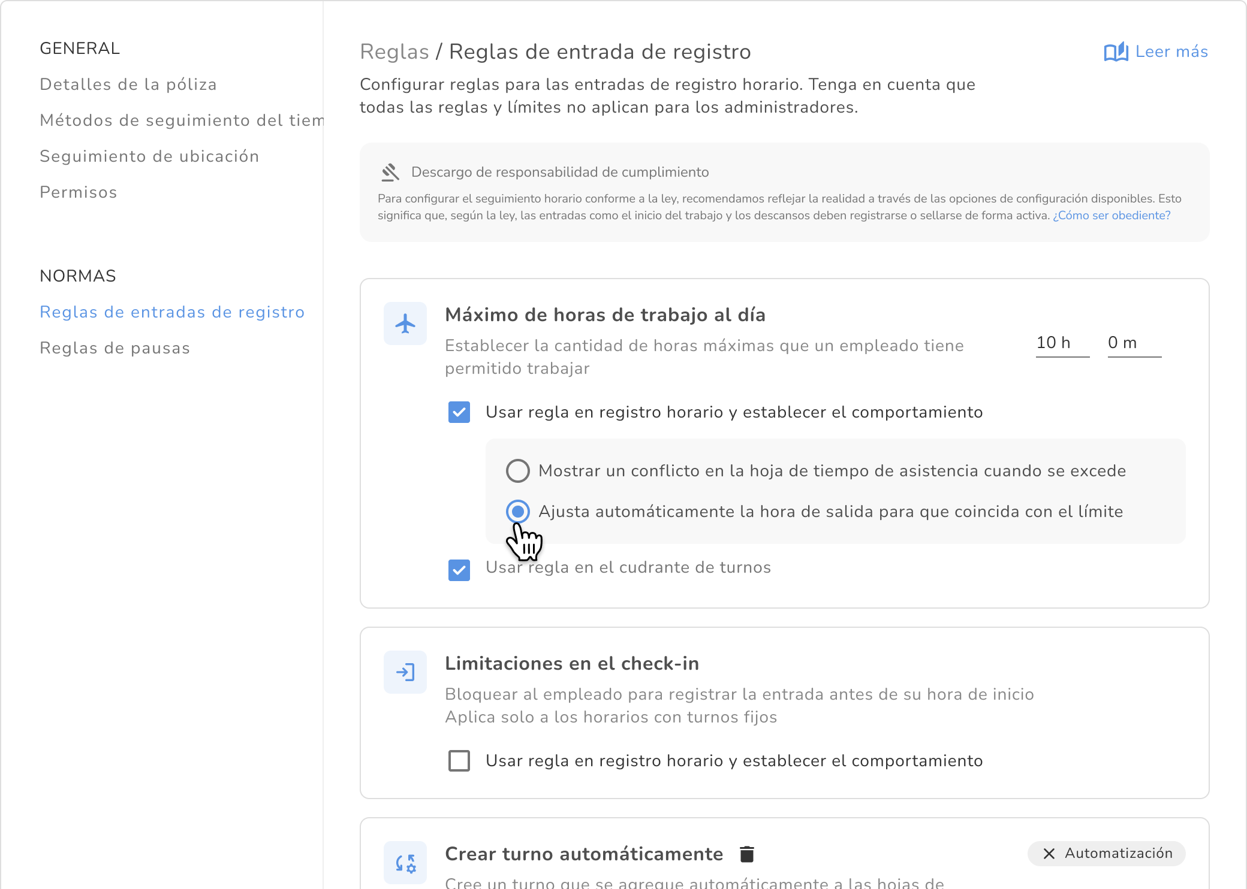The width and height of the screenshot is (1247, 889).
Task: Click the '10 h' hours input field
Action: 1062,343
